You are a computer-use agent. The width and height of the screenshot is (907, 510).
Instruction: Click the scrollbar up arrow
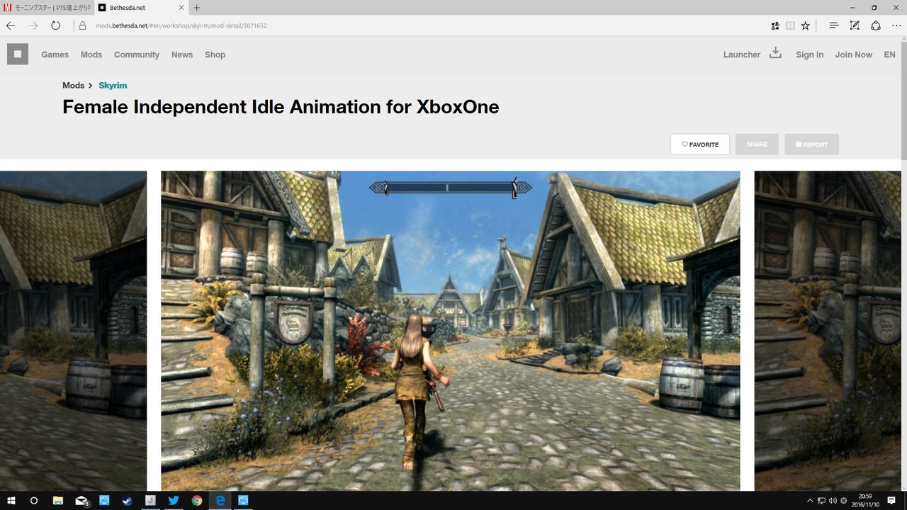pos(903,39)
